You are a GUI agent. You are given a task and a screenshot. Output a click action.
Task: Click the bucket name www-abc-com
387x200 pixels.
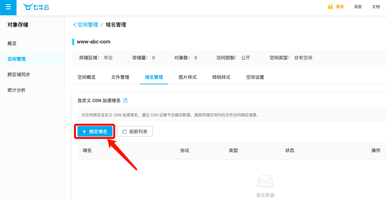pos(94,42)
